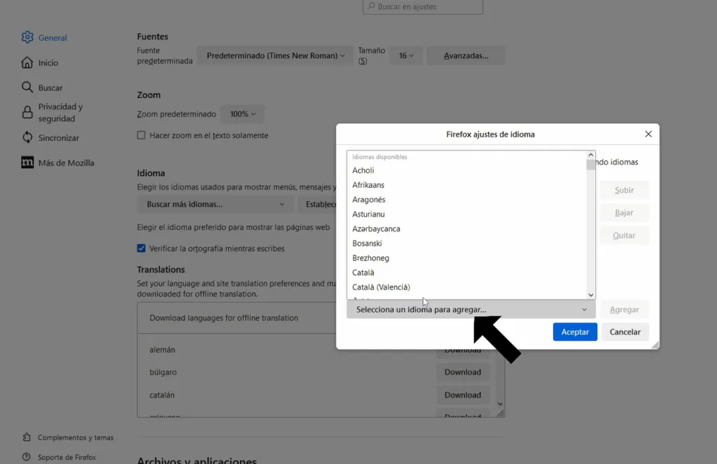This screenshot has height=464, width=717.
Task: Open Selecciona un idioma para agregar dropdown
Action: 471,309
